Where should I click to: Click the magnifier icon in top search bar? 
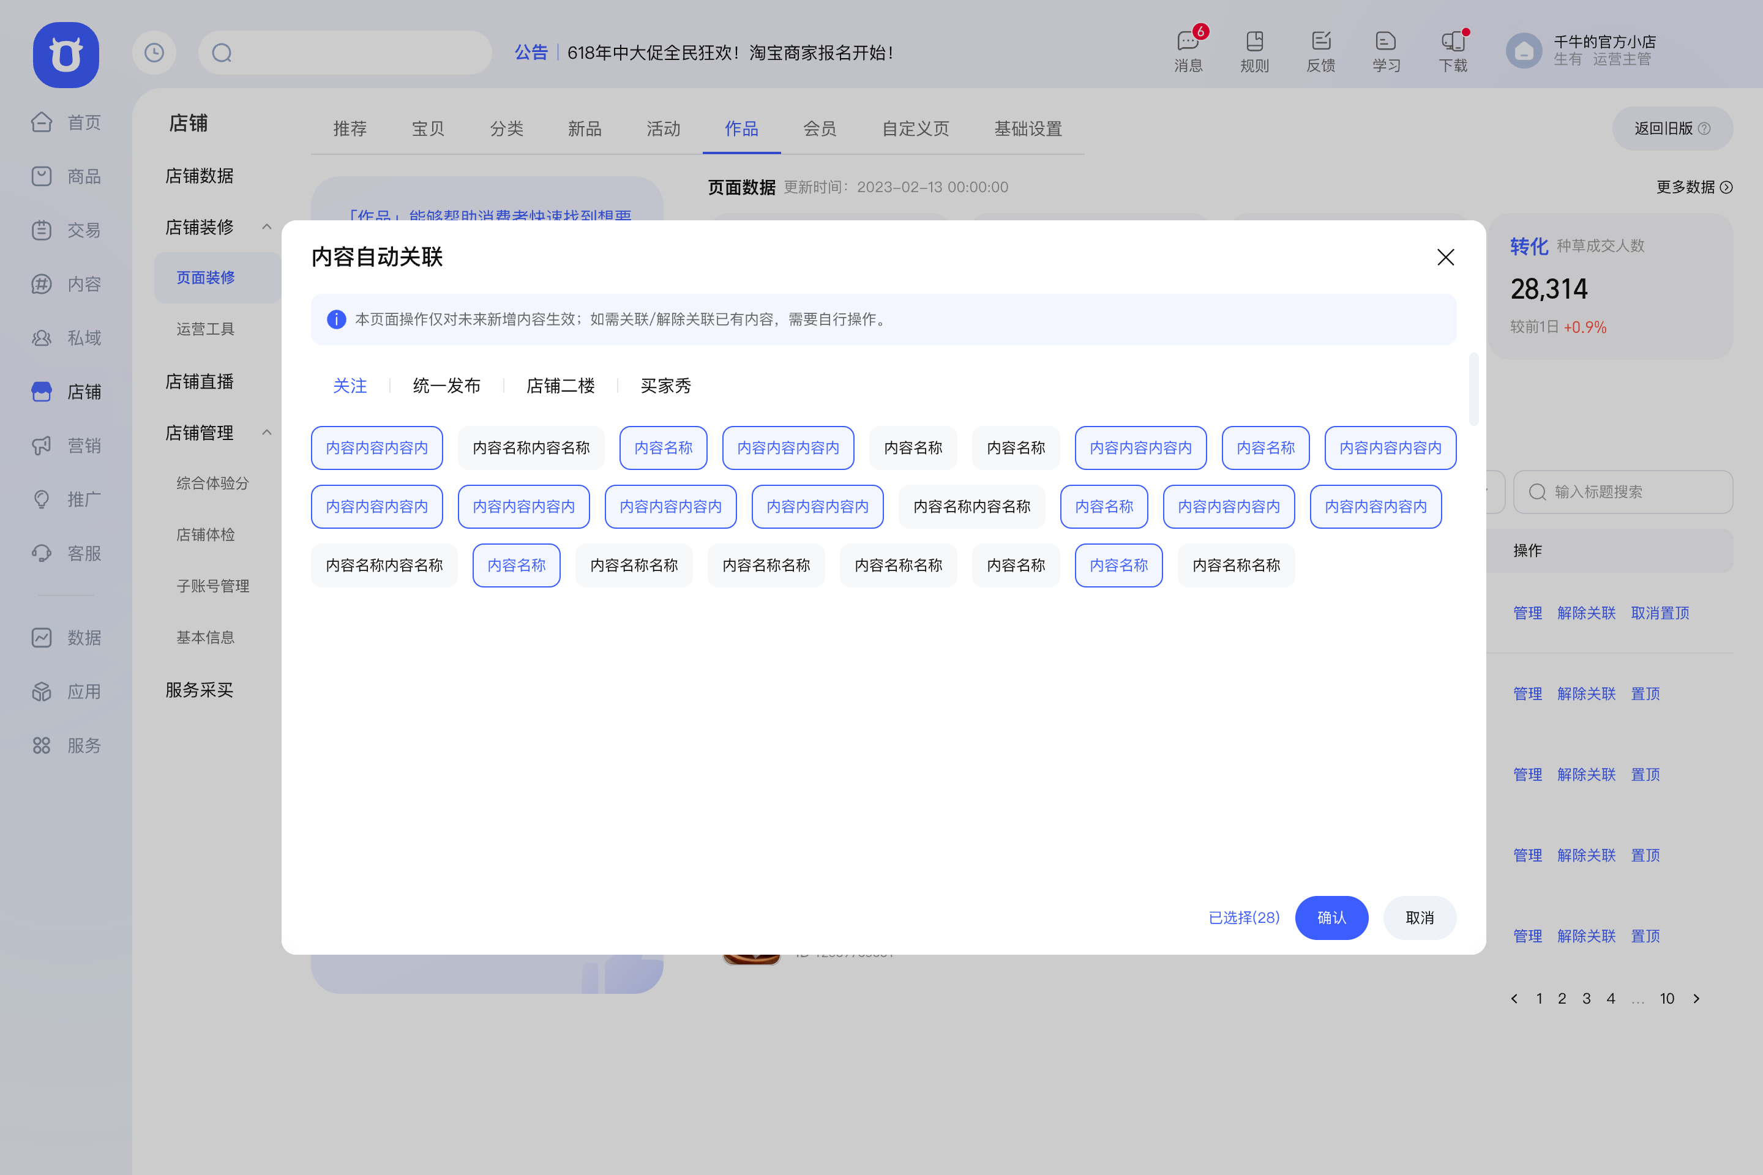[222, 53]
